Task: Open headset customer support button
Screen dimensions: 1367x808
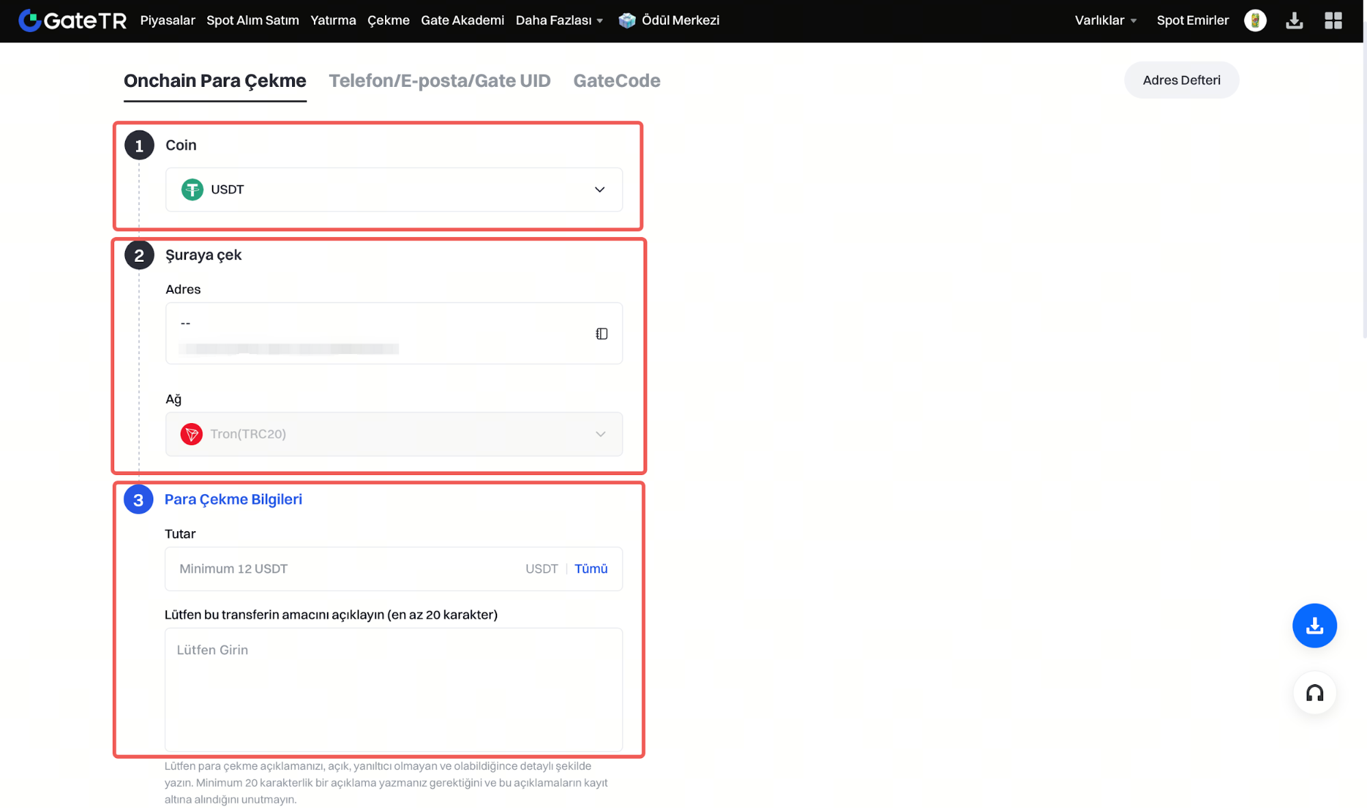Action: 1314,693
